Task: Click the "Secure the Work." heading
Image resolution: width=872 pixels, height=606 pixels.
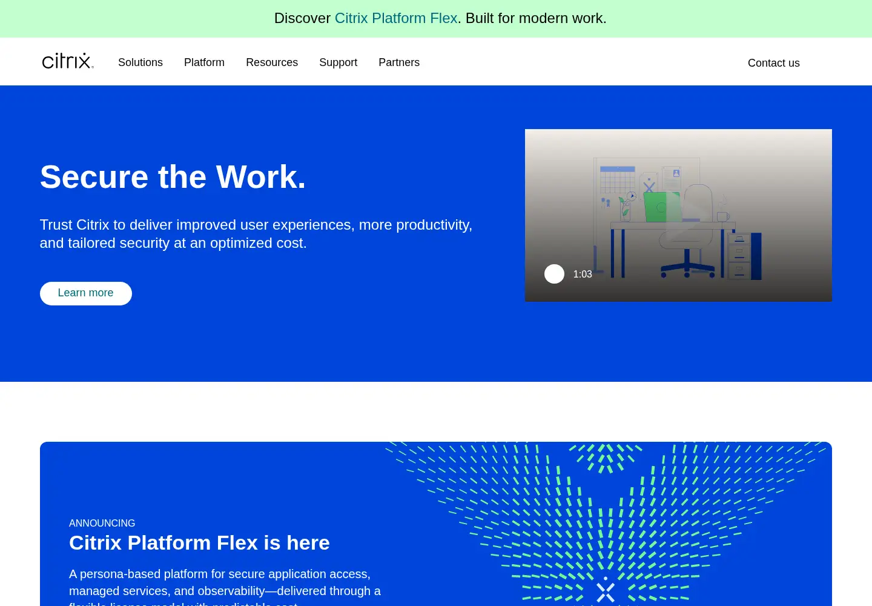Action: [173, 177]
